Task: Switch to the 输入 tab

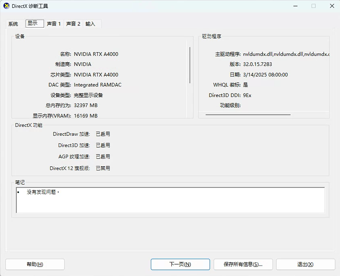Action: tap(91, 24)
